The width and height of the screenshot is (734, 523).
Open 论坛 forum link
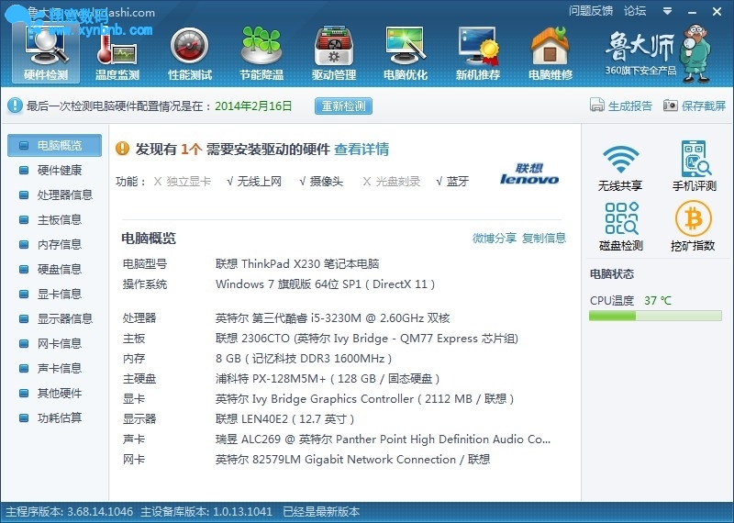click(635, 11)
